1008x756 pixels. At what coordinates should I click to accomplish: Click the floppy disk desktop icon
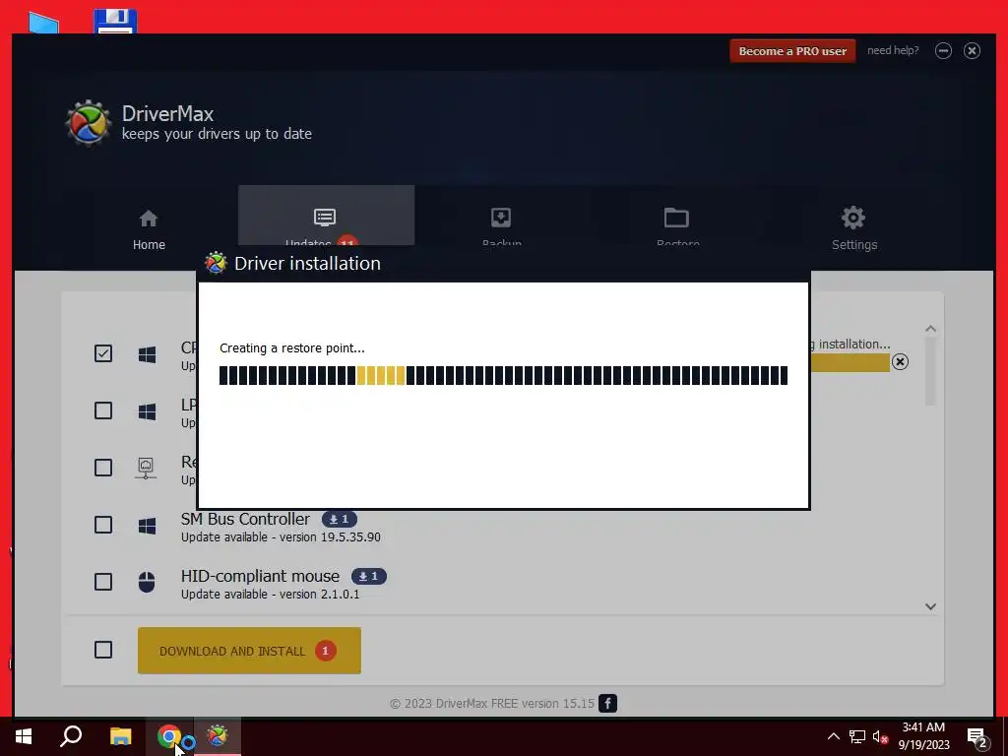[x=116, y=22]
